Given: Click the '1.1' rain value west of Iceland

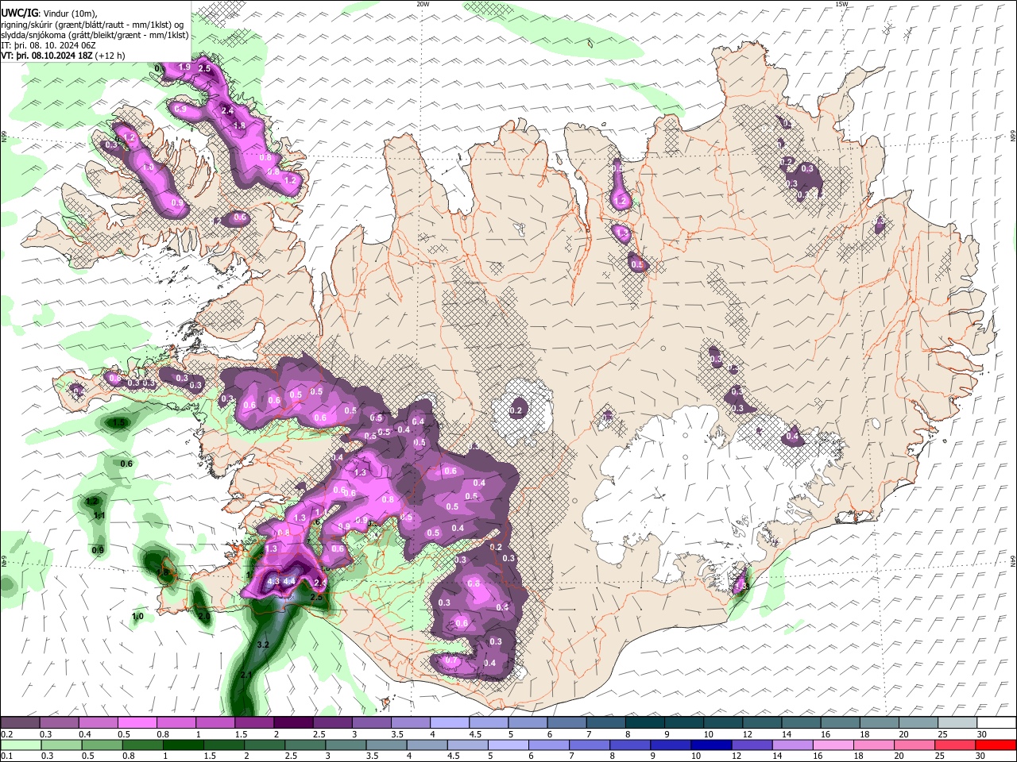Looking at the screenshot, I should click(x=99, y=516).
